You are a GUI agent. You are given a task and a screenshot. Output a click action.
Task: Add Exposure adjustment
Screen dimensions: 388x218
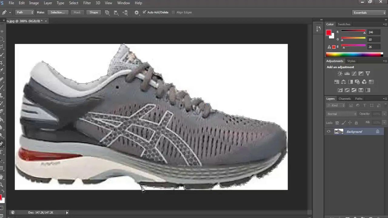coord(361,74)
